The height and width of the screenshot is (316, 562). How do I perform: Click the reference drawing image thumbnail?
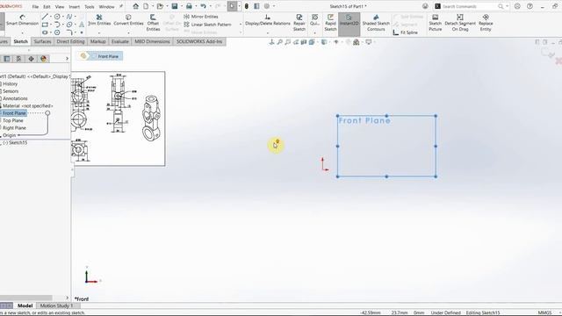coord(119,118)
